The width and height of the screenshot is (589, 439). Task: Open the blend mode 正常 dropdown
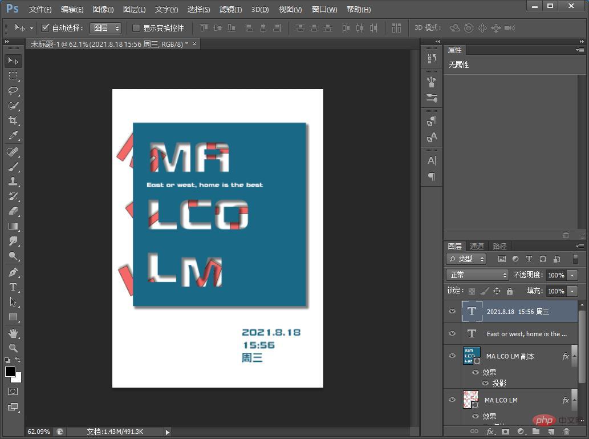pos(477,275)
